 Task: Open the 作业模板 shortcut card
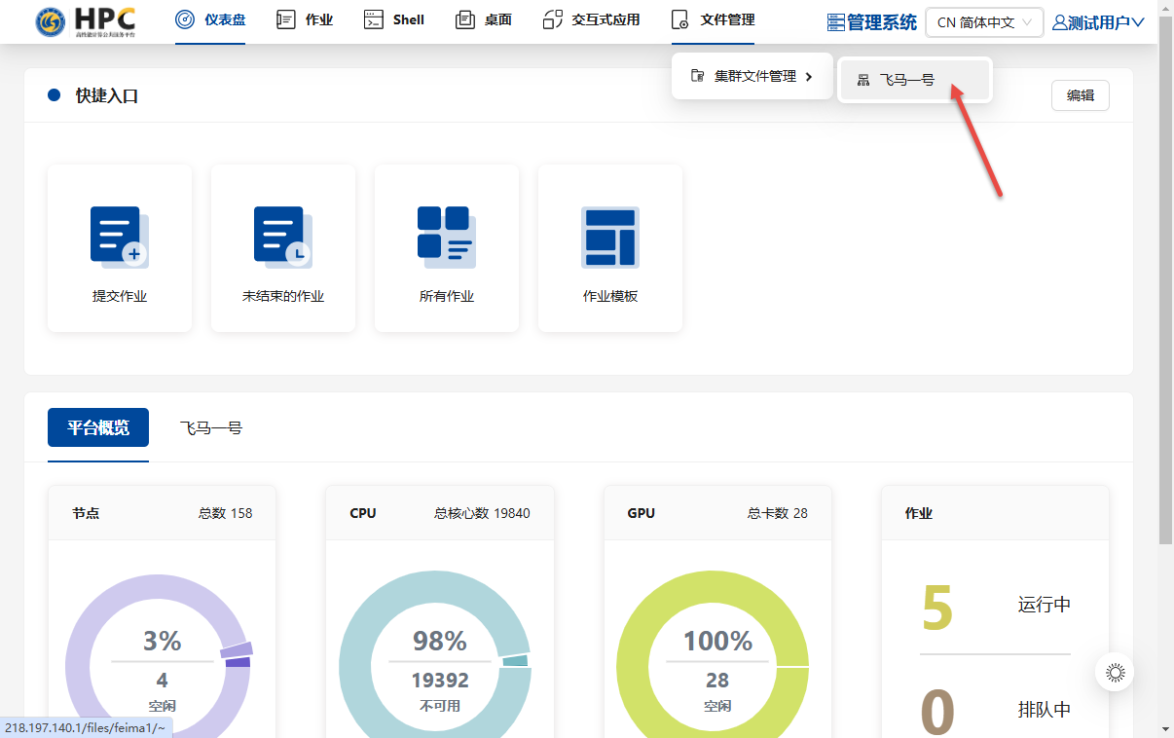pyautogui.click(x=610, y=248)
